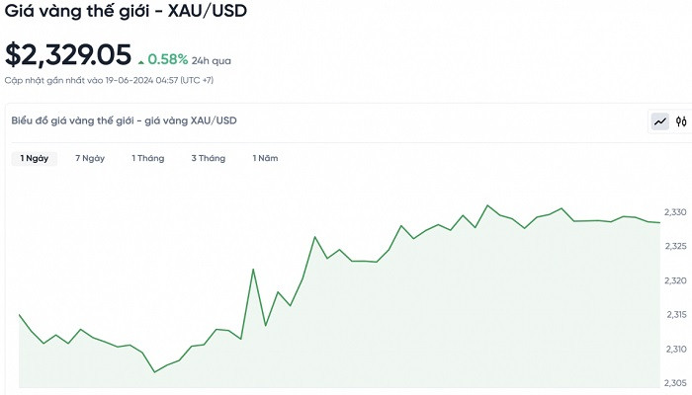This screenshot has width=692, height=395.
Task: Click the green up-arrow beside 0.58%
Action: [141, 61]
